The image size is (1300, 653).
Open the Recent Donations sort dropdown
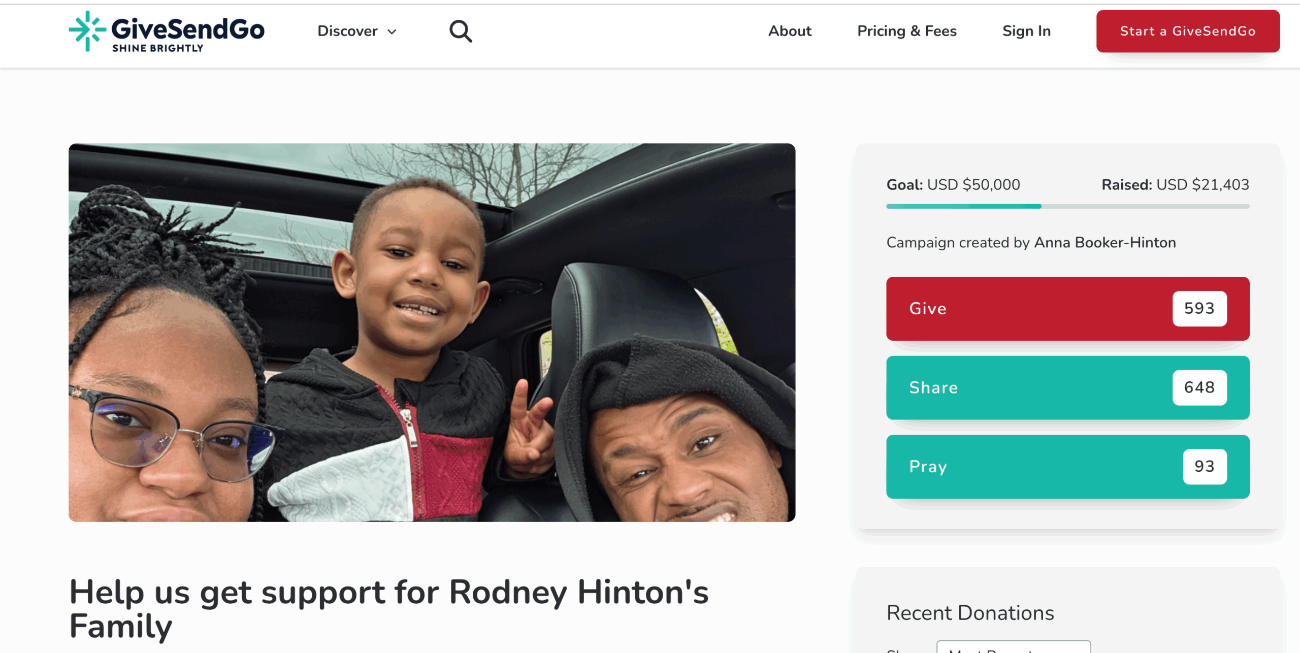pos(1014,647)
